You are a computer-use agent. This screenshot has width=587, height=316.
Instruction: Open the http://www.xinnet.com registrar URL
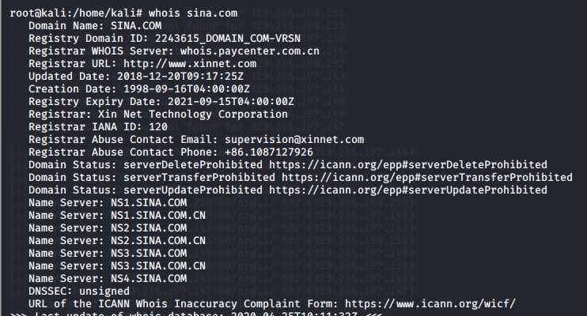coord(190,64)
